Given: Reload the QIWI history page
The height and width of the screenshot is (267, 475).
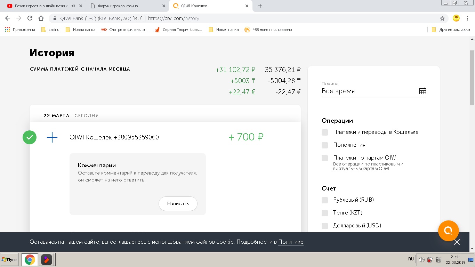Looking at the screenshot, I should (30, 18).
